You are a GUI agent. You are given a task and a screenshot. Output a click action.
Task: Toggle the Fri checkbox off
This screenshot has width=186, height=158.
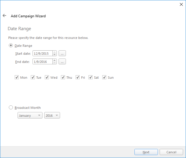(78, 78)
